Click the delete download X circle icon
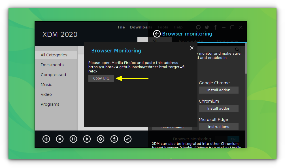The width and height of the screenshot is (285, 168). point(60,139)
